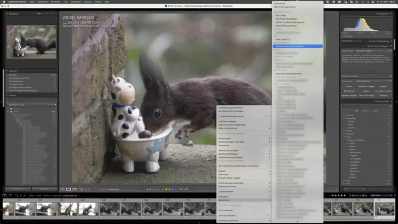Apply purple color label in toolbar
398x224 pixels.
[x=176, y=189]
